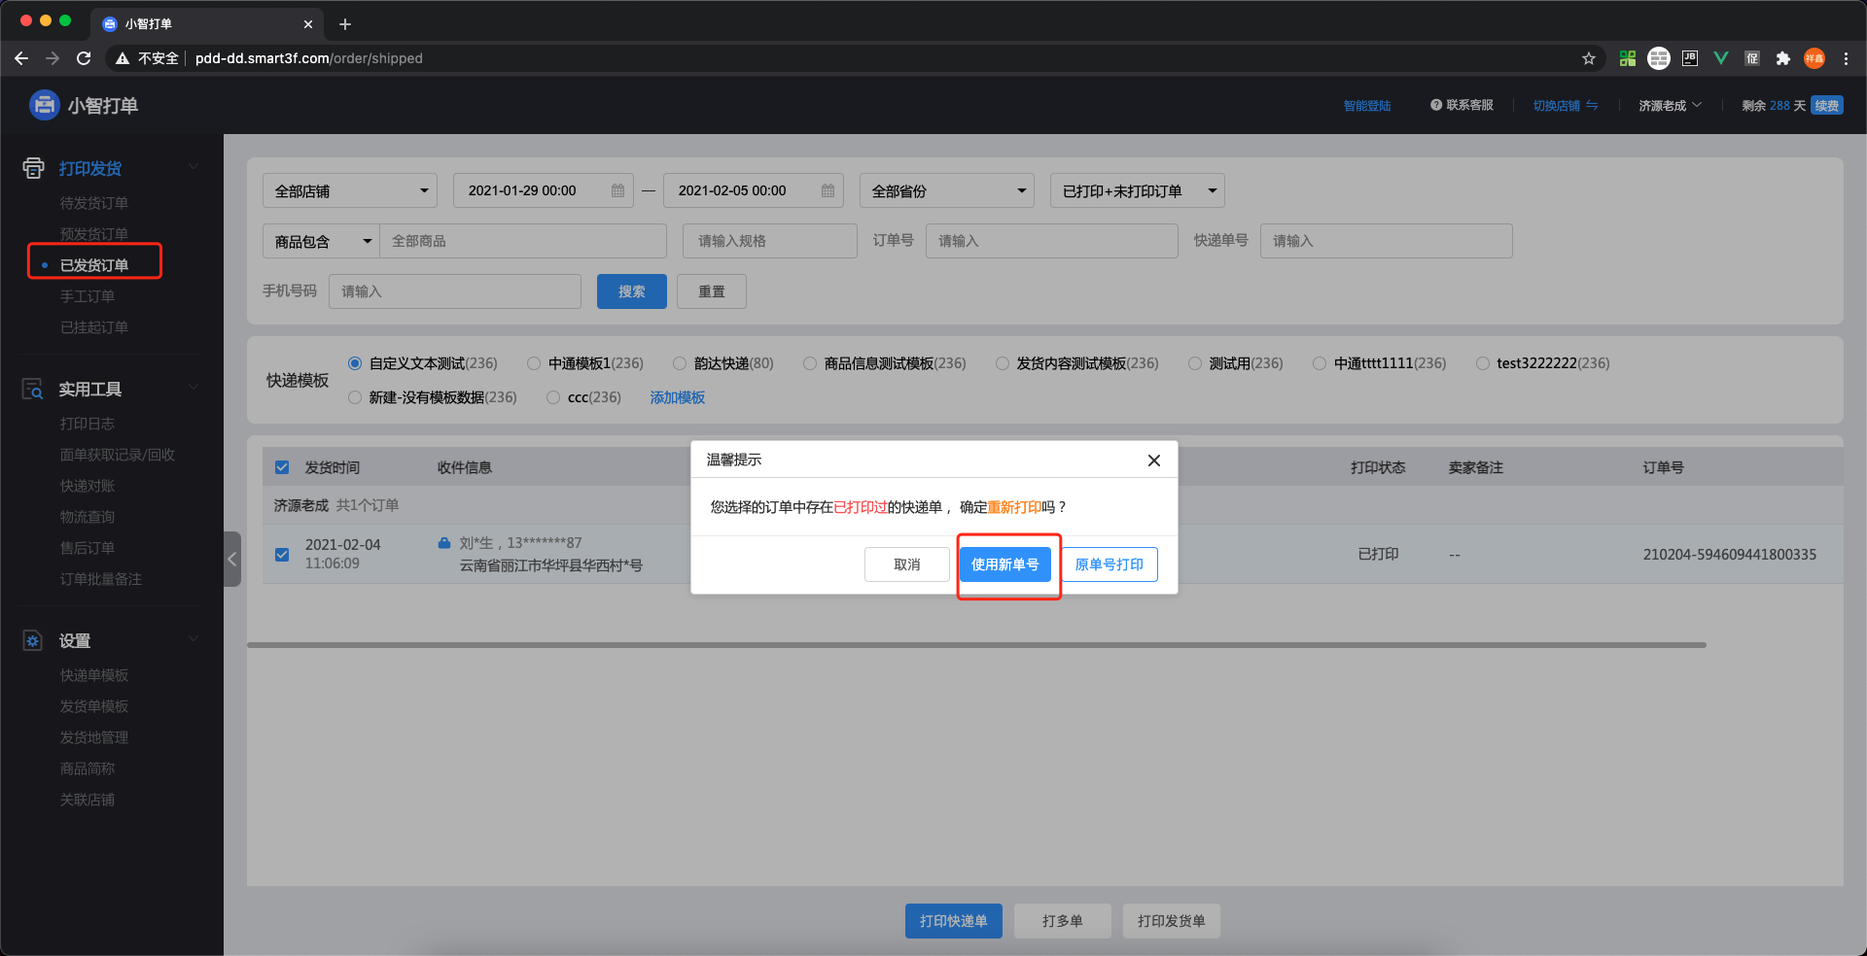Click the green V (Vue) extension icon
This screenshot has height=956, width=1867.
click(1721, 58)
